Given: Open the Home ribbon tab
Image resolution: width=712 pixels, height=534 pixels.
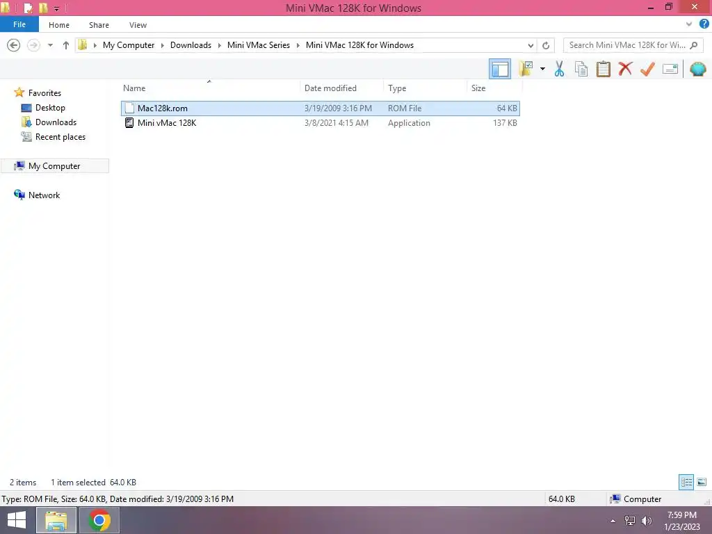Looking at the screenshot, I should (59, 25).
